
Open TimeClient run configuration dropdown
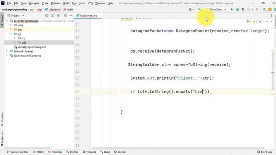click(x=216, y=9)
